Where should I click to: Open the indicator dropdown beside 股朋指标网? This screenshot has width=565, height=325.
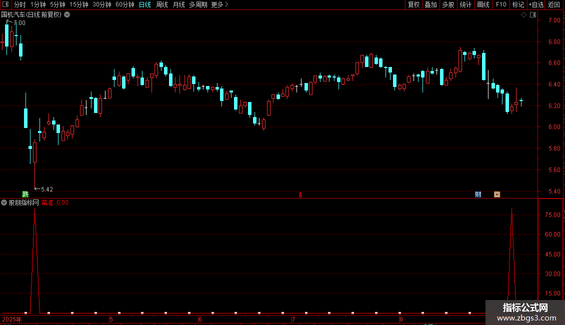tap(4, 202)
